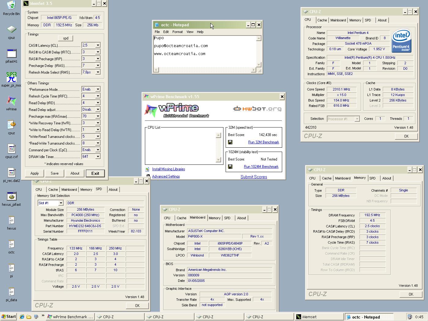The height and width of the screenshot is (321, 428).
Task: Launch super_pi_mod desktop icon
Action: coord(11,77)
